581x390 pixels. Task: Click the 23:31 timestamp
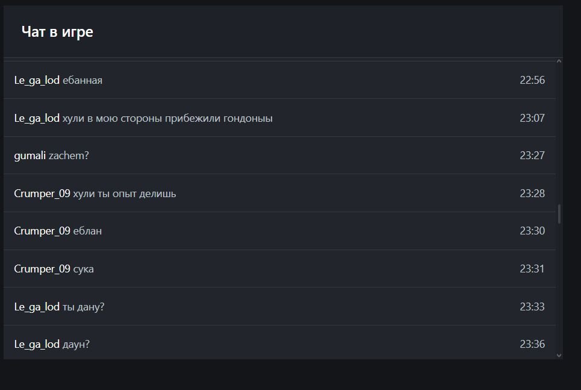(532, 269)
